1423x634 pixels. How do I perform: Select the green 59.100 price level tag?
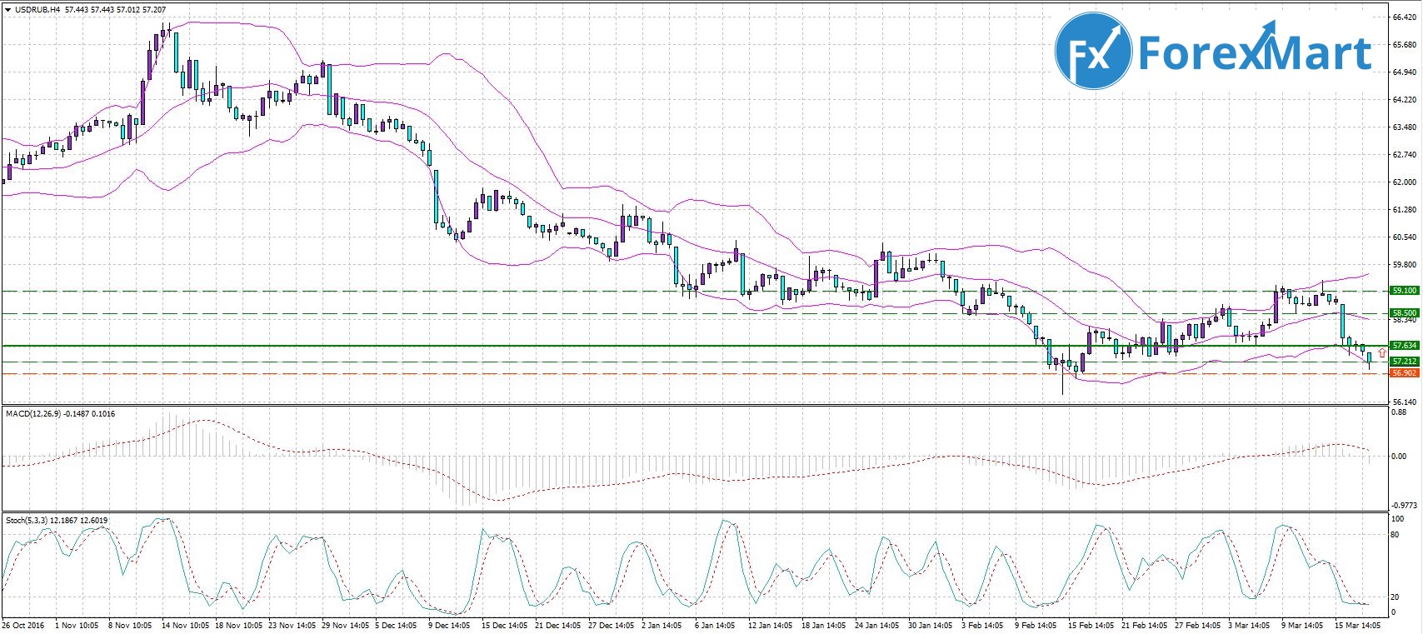coord(1404,291)
